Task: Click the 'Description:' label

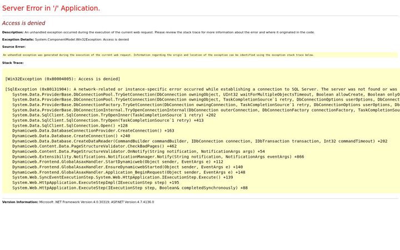Action: 13,32
